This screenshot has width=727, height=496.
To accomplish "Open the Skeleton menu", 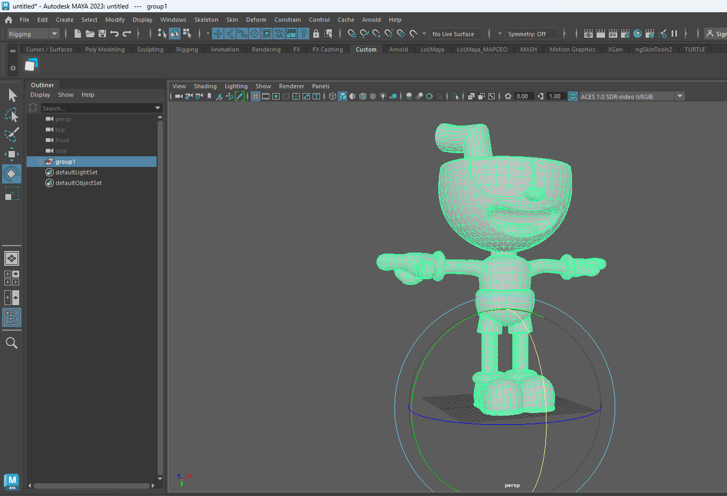I will (206, 20).
